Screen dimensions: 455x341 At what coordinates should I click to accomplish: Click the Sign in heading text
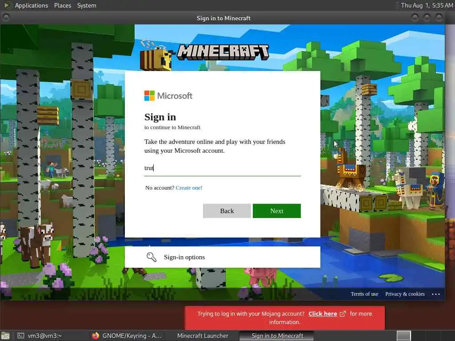[160, 117]
